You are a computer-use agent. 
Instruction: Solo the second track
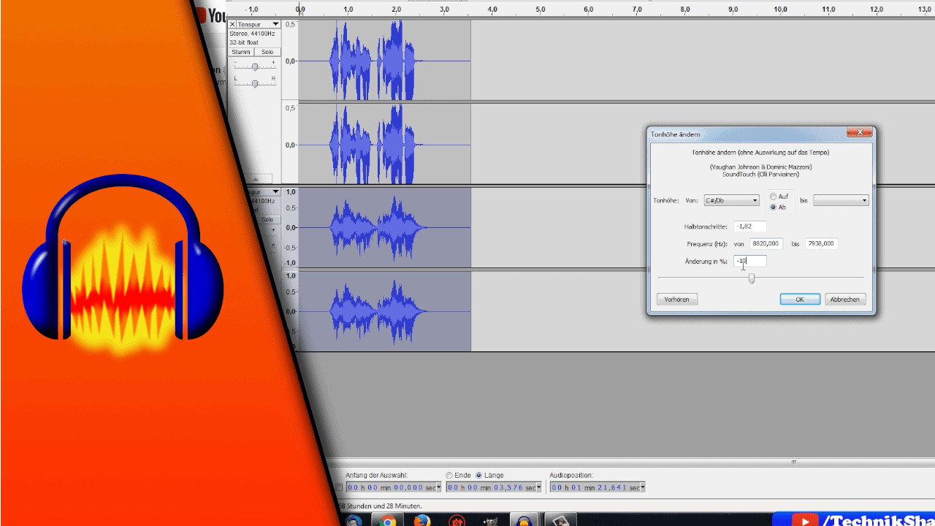267,219
